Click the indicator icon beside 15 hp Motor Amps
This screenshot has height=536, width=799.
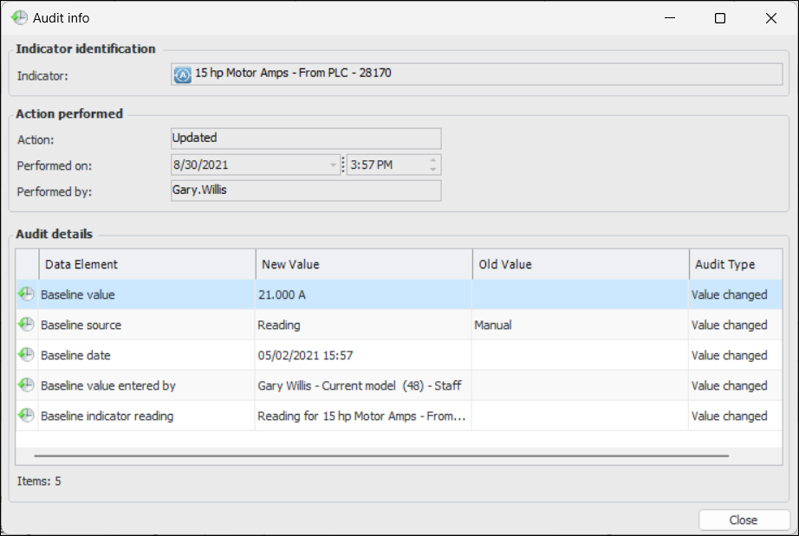tap(183, 74)
